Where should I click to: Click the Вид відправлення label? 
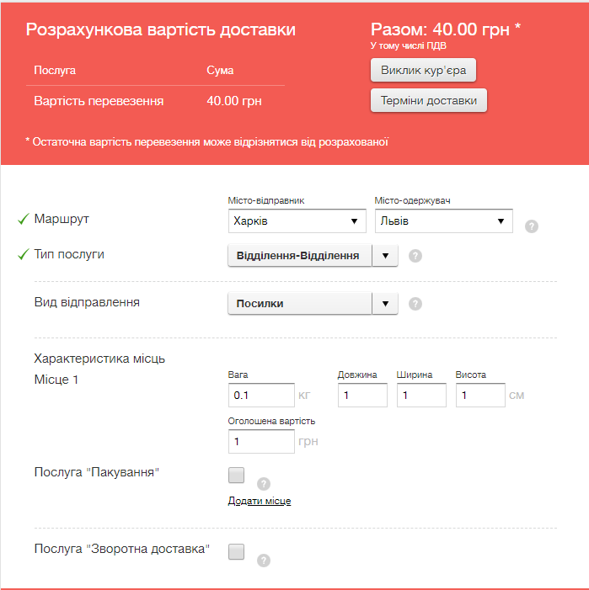click(x=87, y=302)
